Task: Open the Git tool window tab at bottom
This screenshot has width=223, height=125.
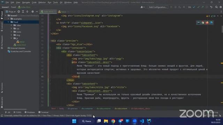Action: pos(8,112)
